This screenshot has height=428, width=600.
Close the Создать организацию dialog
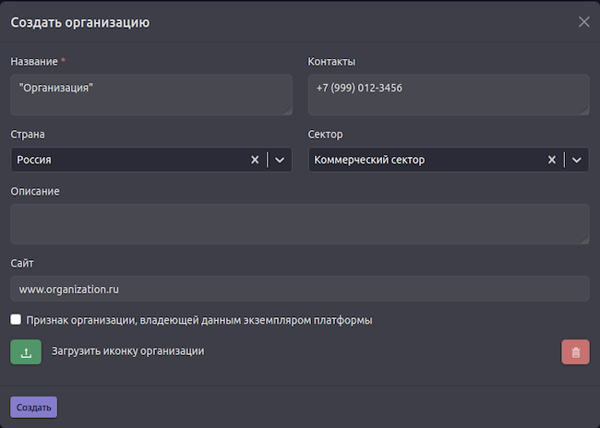[x=583, y=21]
